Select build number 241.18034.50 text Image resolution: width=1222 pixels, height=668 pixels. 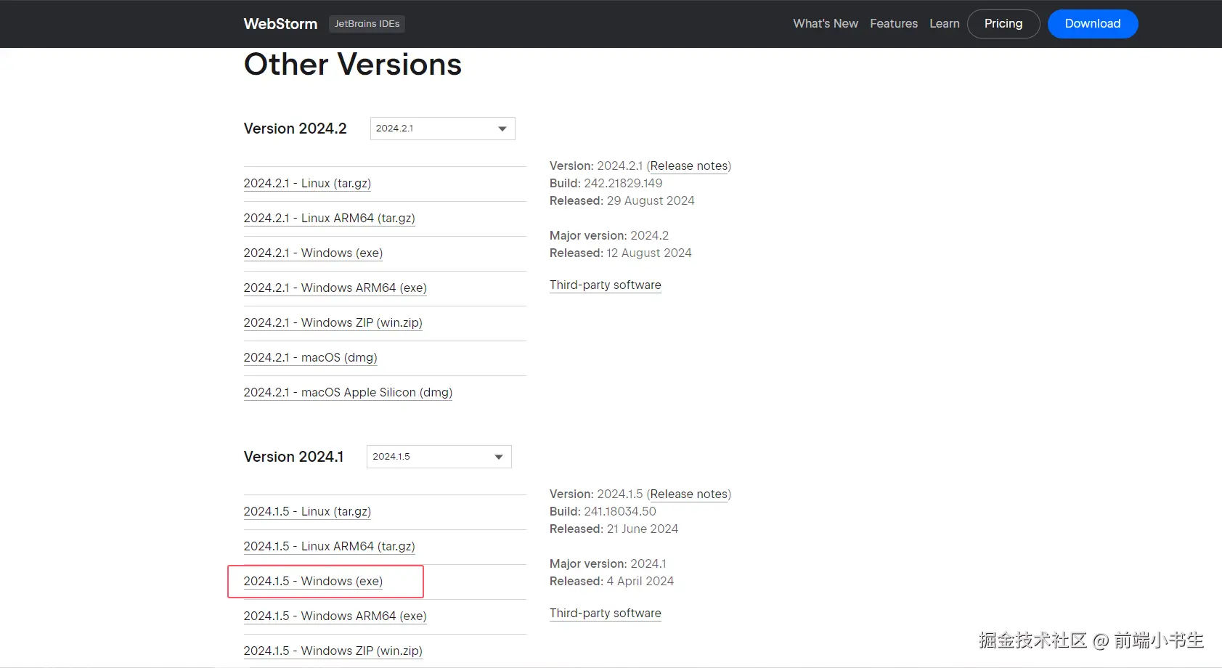(x=620, y=512)
